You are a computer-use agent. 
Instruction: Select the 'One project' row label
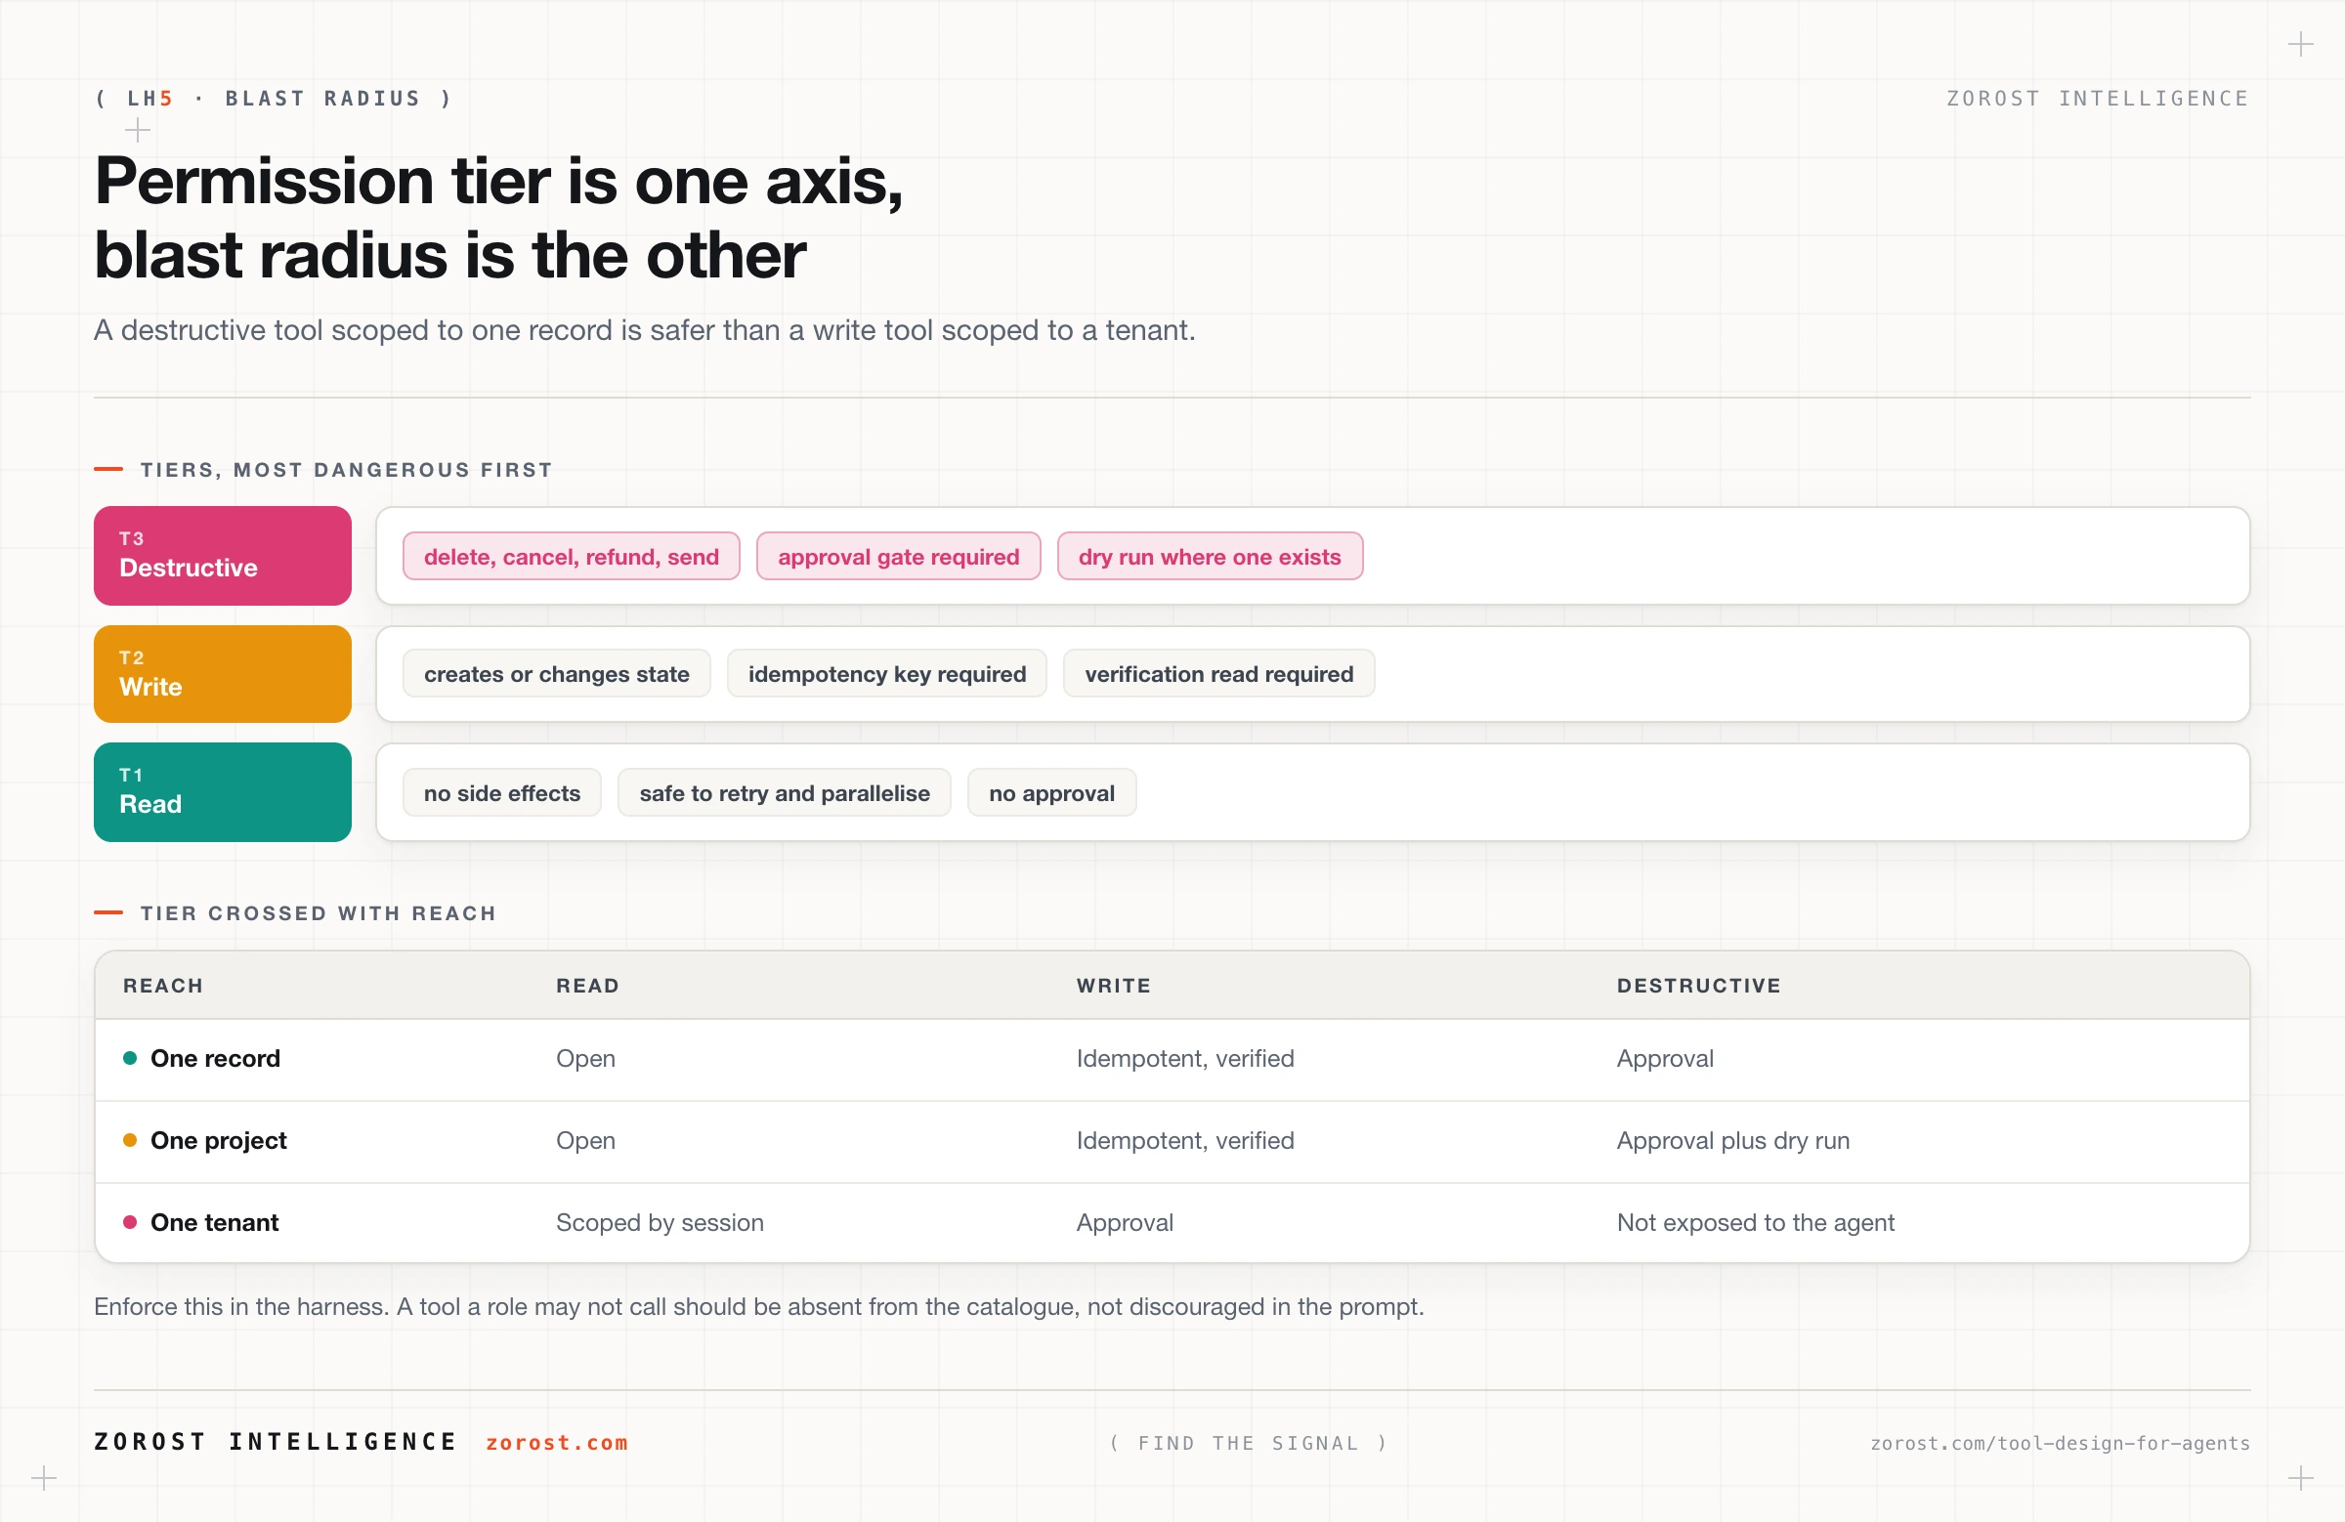pos(219,1140)
